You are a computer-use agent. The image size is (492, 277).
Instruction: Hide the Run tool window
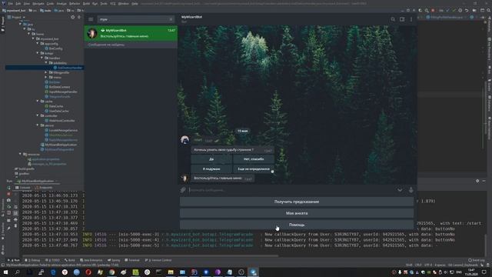point(484,181)
